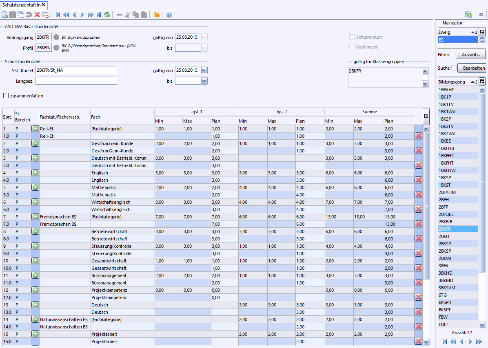This screenshot has height=348, width=488.
Task: Select the Schulstundentafeln tab
Action: coord(21,4)
